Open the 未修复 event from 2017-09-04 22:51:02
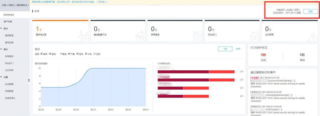This screenshot has width=320, height=116. coord(277,82)
